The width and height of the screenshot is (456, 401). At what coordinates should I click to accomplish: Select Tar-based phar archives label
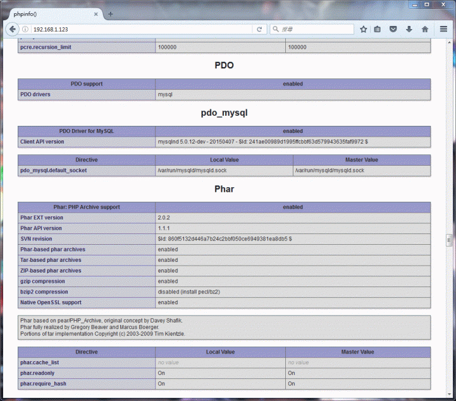pos(51,260)
